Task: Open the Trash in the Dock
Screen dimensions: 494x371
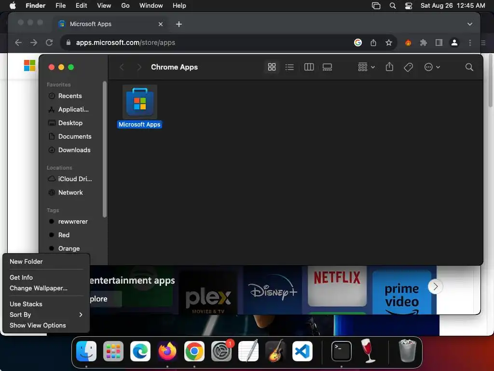Action: [407, 351]
